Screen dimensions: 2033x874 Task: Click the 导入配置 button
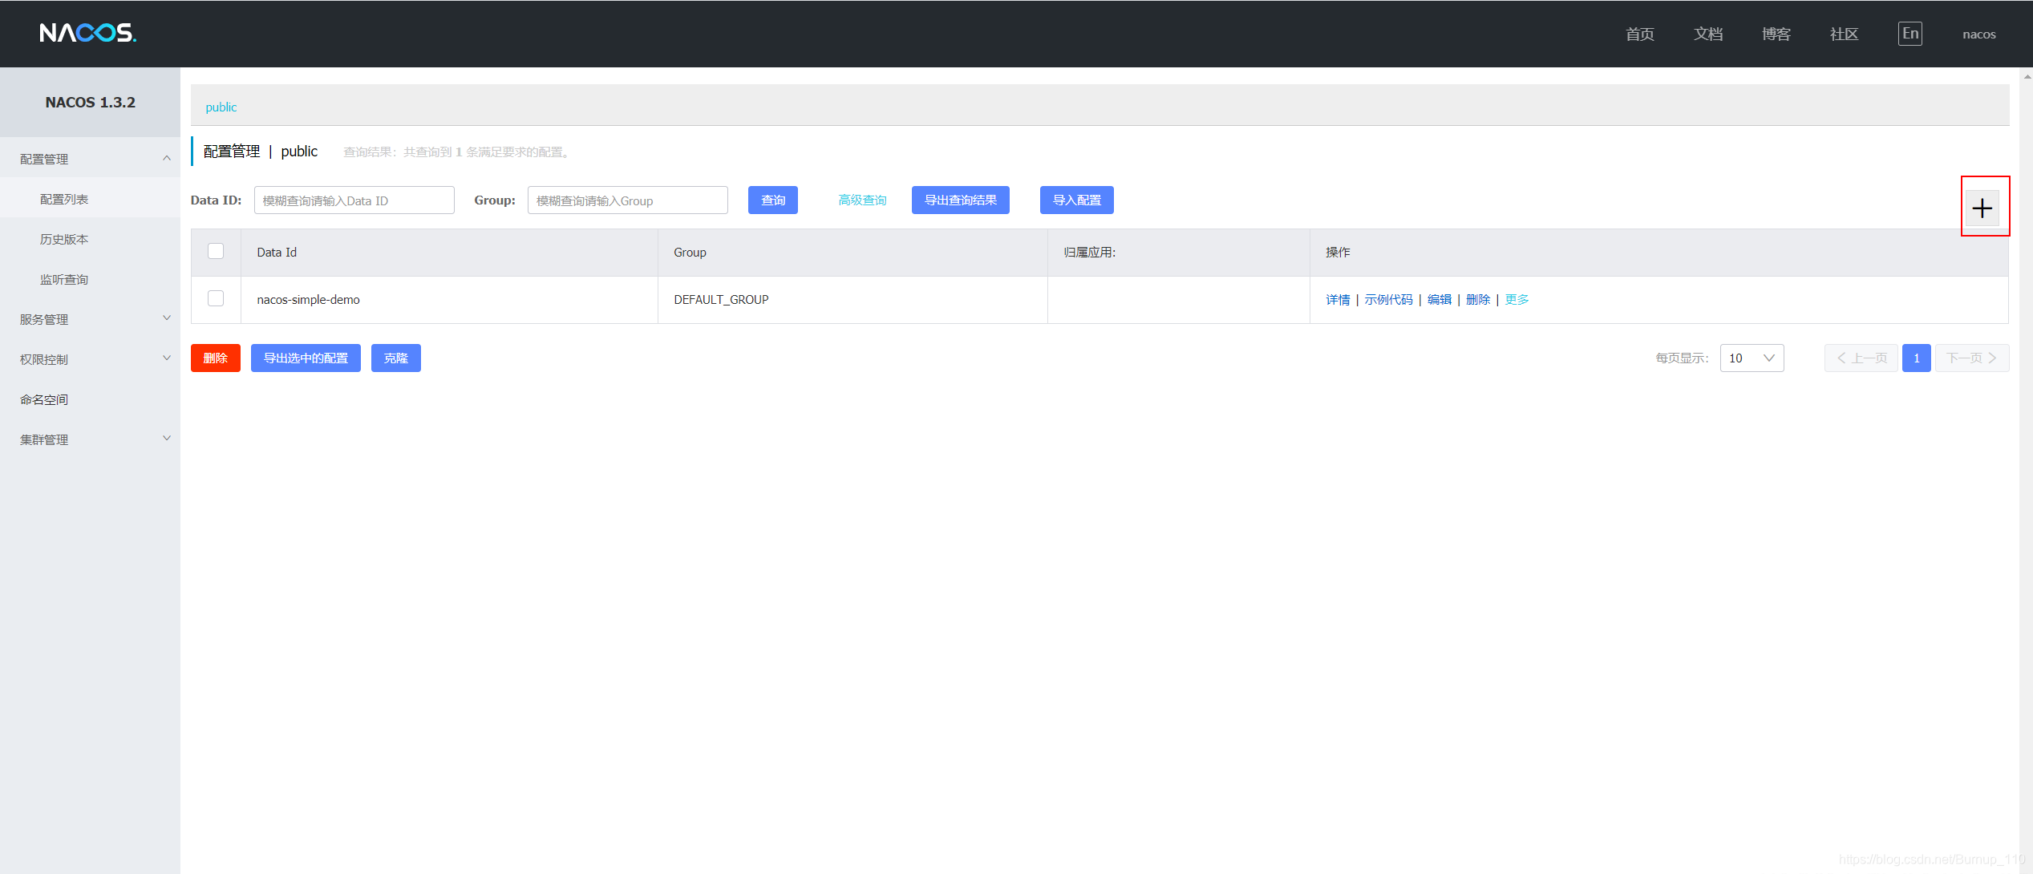click(x=1076, y=200)
